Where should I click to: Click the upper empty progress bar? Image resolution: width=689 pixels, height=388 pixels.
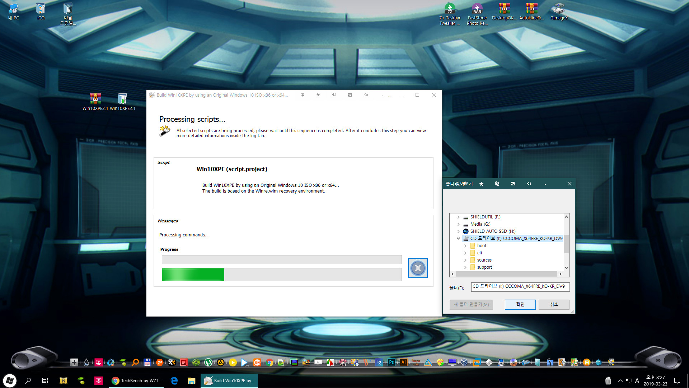[x=282, y=259]
